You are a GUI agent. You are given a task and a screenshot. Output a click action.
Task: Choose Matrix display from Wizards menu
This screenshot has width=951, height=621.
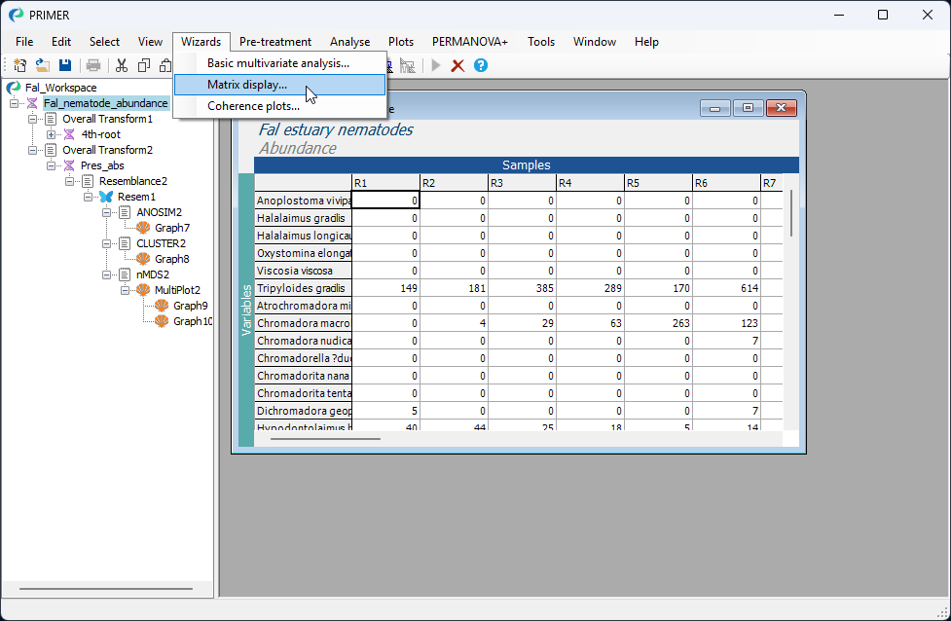247,85
